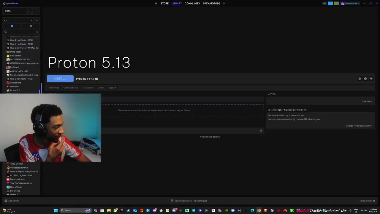Open Steam from the taskbar
Image resolution: width=380 pixels, height=214 pixels.
(128, 210)
